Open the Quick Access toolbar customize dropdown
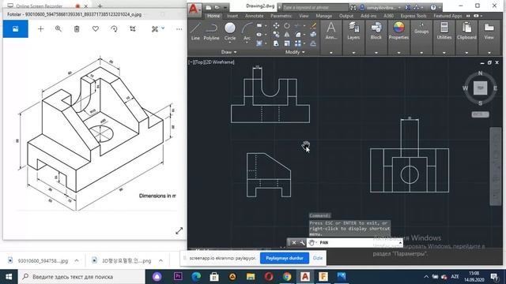Screen dimensions: 506x284 click(225, 7)
